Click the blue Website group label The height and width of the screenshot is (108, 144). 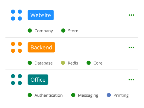[x=41, y=15]
